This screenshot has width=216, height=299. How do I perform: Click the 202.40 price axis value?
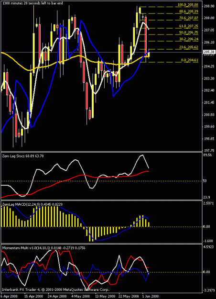click(x=208, y=90)
